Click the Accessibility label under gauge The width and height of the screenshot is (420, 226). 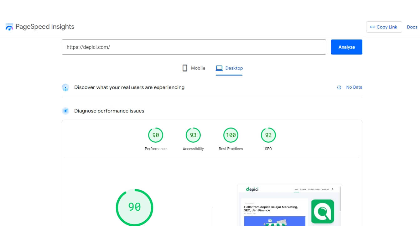coord(193,149)
